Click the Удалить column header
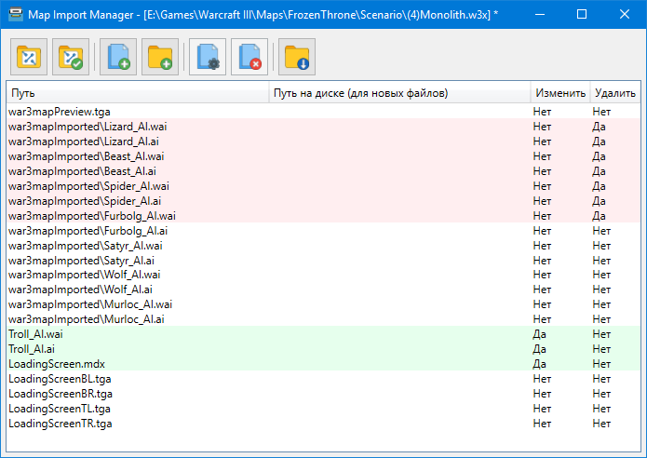This screenshot has width=647, height=458. (x=615, y=93)
